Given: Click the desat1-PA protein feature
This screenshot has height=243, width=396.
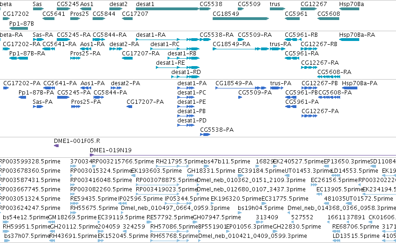Looking at the screenshot, I should point(186,88).
